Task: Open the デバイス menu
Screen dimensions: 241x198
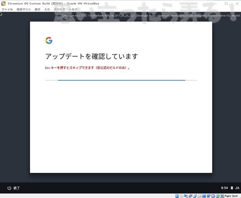Action: click(x=59, y=9)
